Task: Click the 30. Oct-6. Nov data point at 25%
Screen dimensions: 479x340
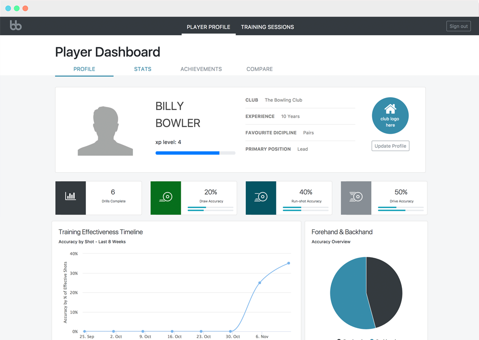Action: [x=260, y=283]
